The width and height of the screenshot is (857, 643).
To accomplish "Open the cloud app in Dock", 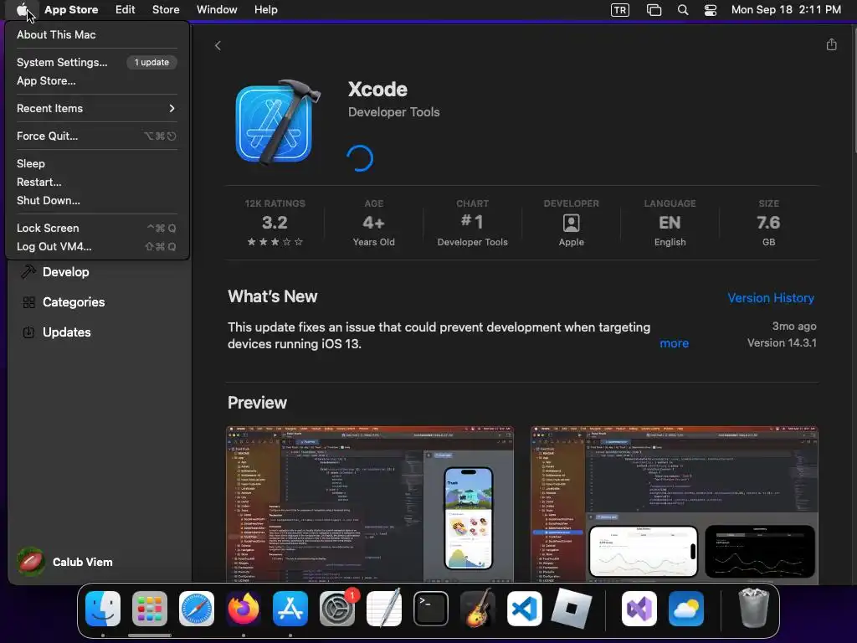I will click(x=686, y=609).
